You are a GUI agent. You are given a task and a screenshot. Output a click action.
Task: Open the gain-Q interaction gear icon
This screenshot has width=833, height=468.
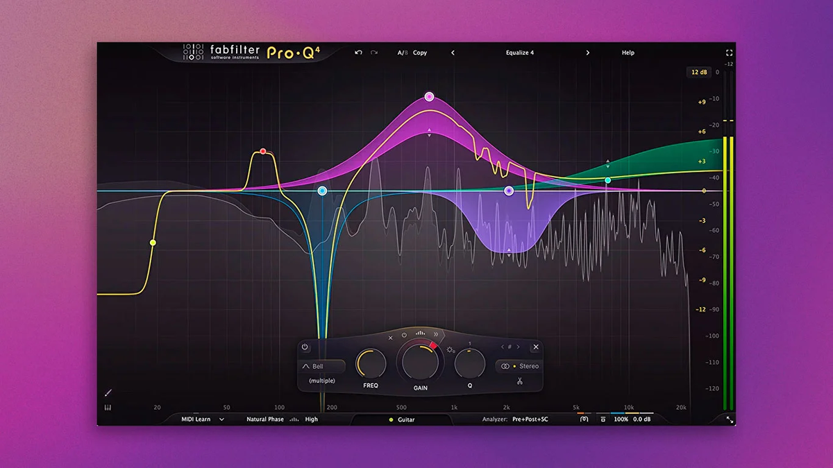point(451,350)
